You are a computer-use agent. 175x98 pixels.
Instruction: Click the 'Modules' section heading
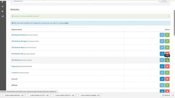click(15, 10)
